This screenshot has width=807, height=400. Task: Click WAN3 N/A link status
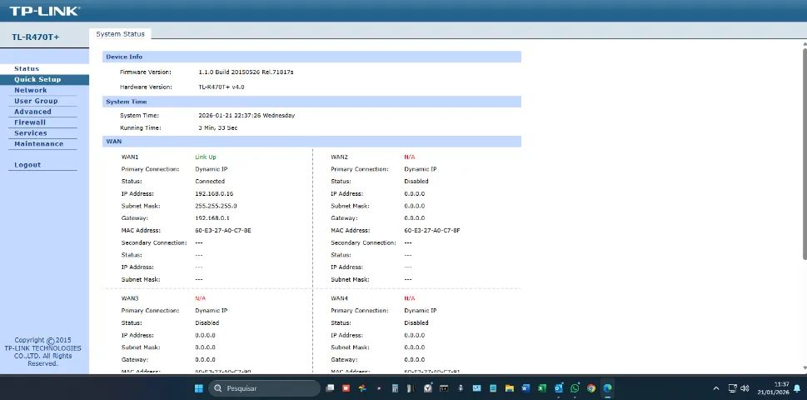coord(200,298)
